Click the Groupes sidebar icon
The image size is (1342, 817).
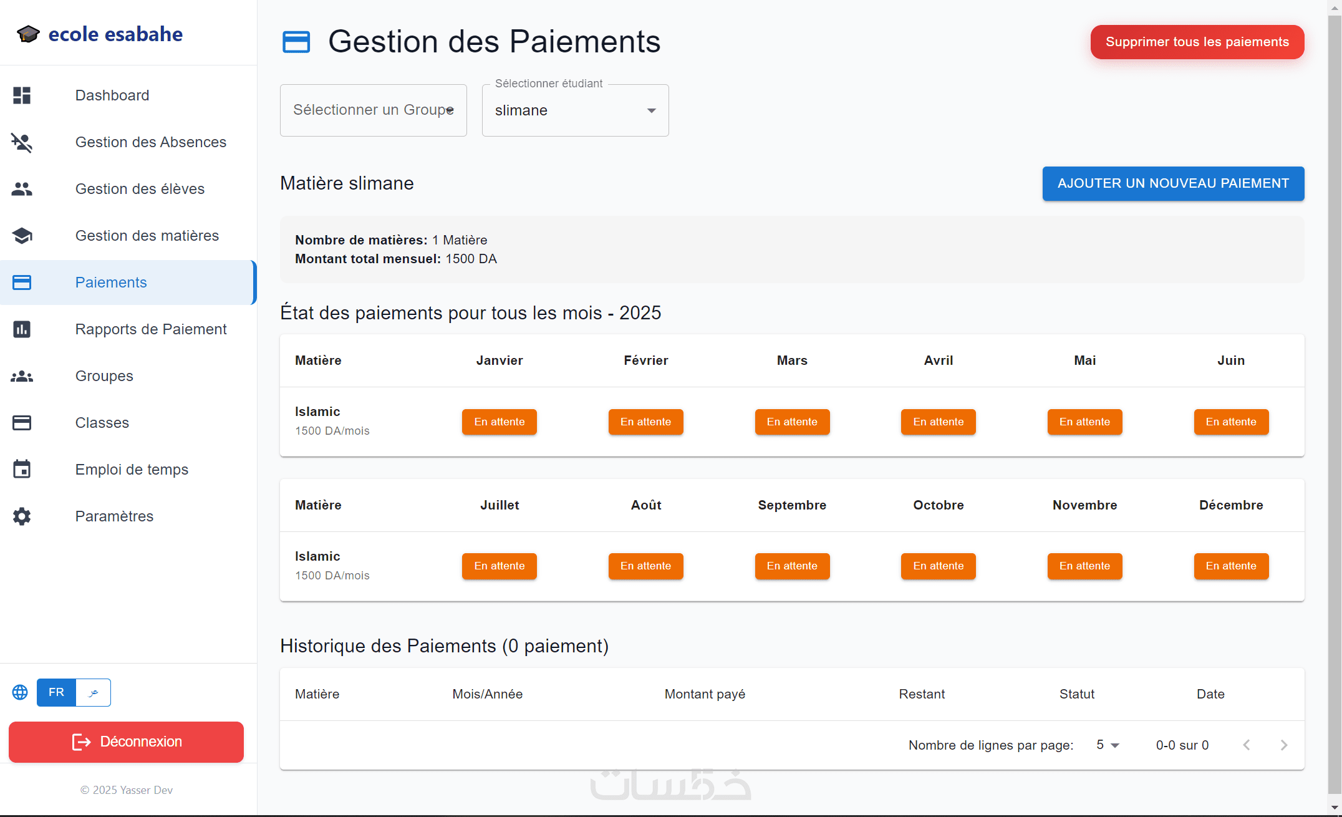[22, 376]
